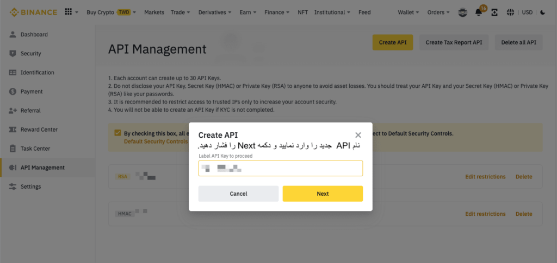Open the NFT page
The height and width of the screenshot is (263, 557).
(302, 12)
